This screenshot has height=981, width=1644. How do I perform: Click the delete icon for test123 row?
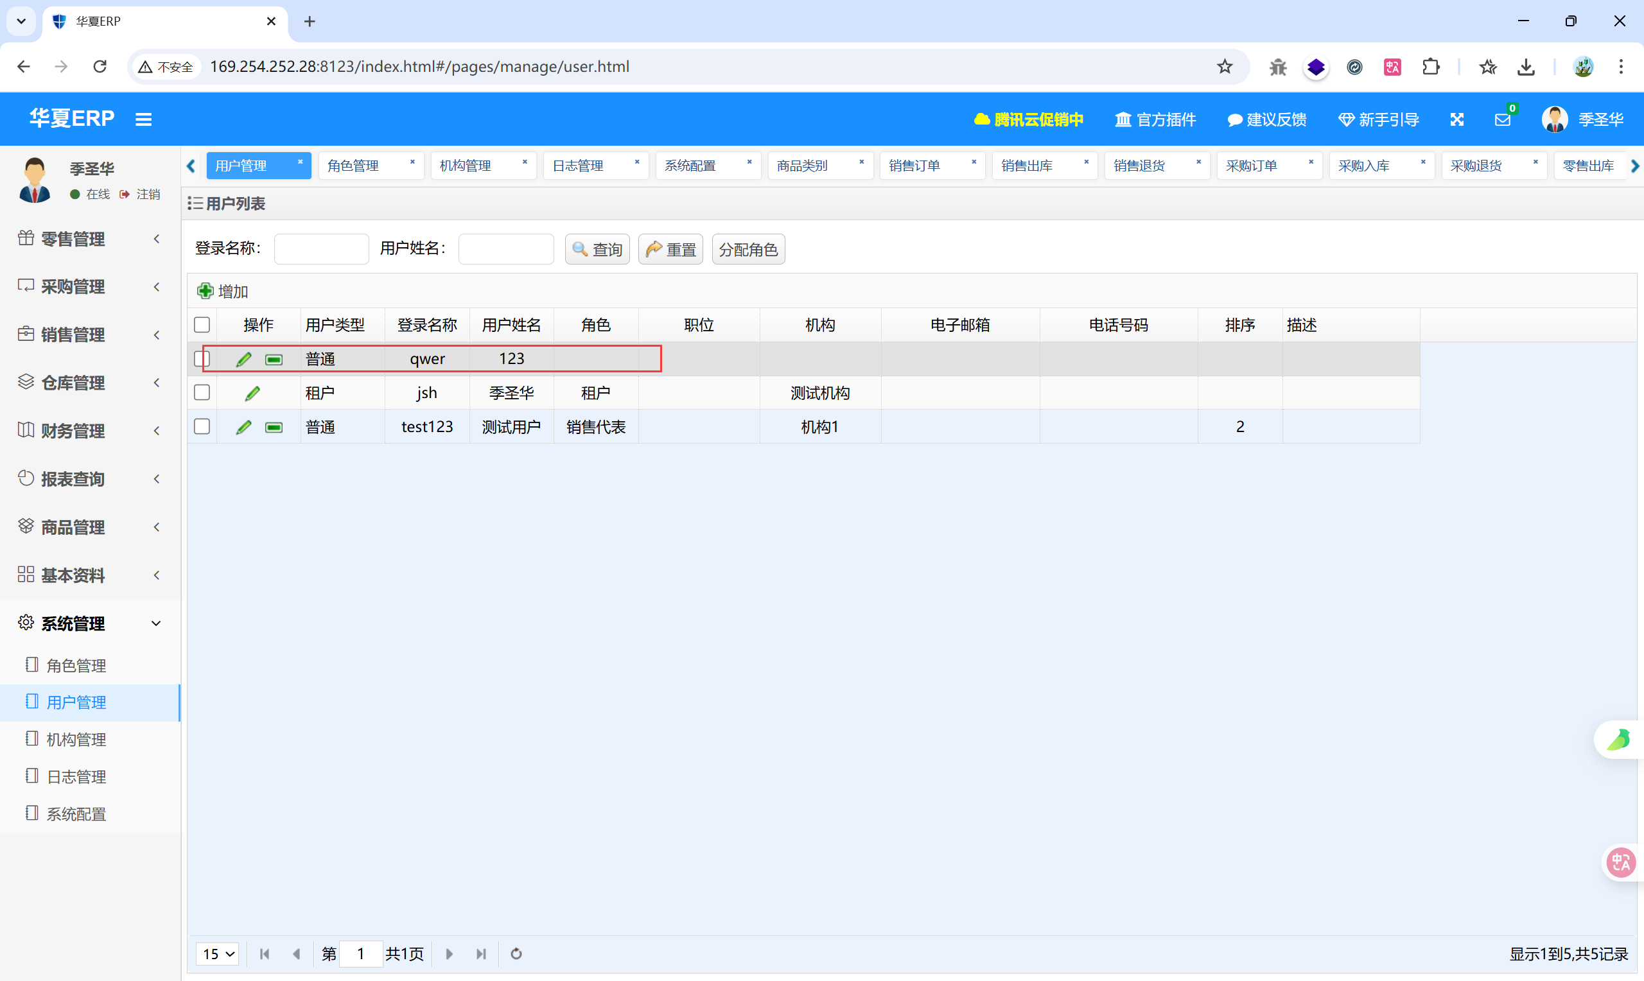274,428
